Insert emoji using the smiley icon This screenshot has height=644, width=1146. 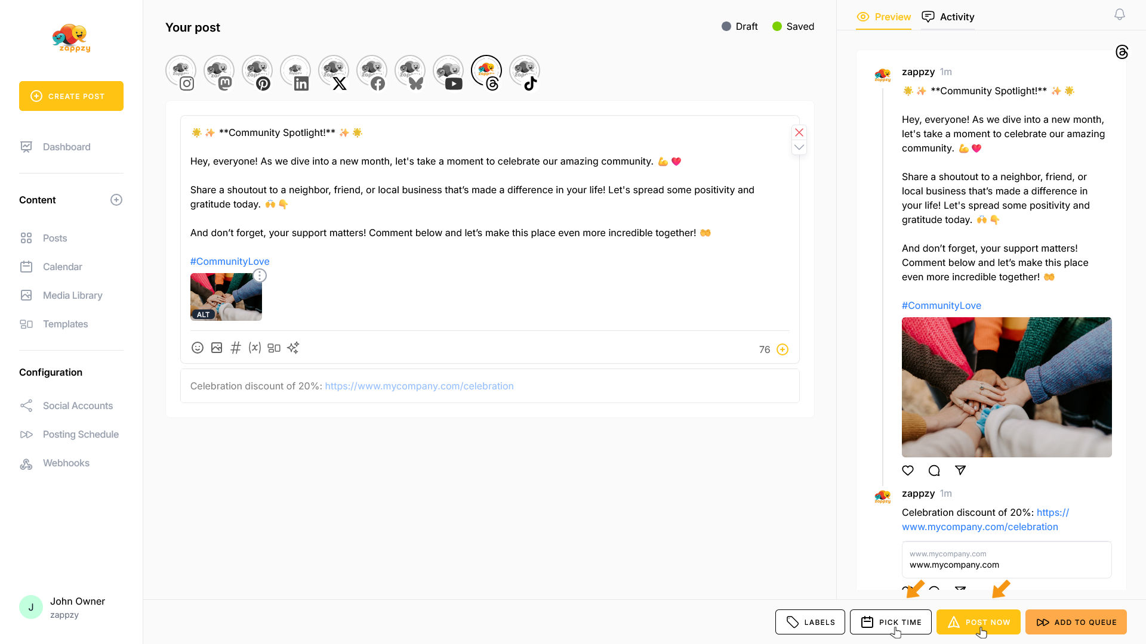click(197, 348)
